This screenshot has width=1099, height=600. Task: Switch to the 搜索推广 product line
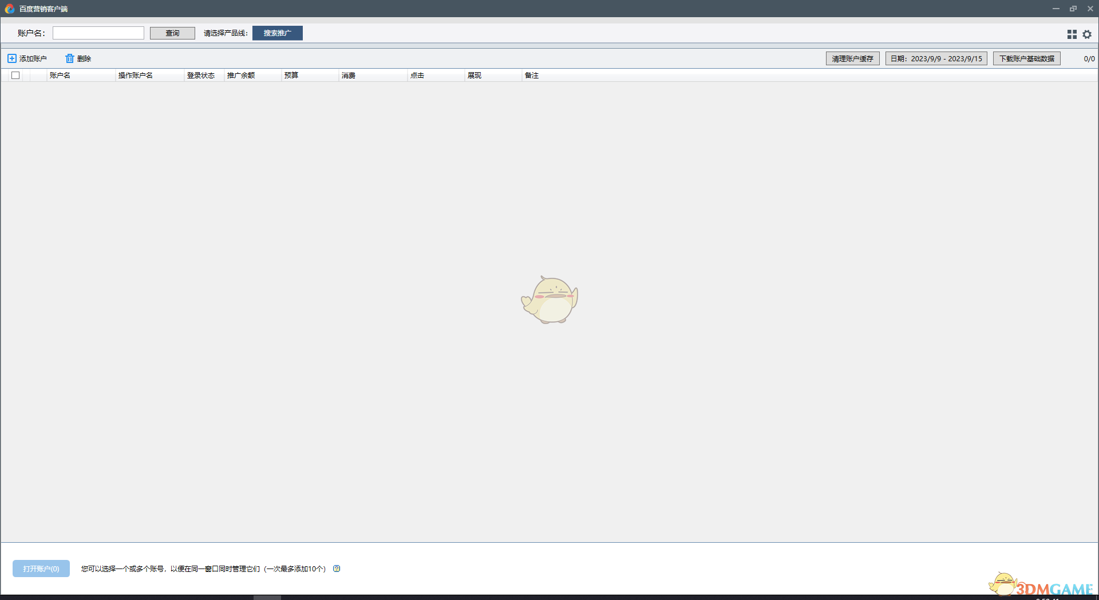point(277,33)
